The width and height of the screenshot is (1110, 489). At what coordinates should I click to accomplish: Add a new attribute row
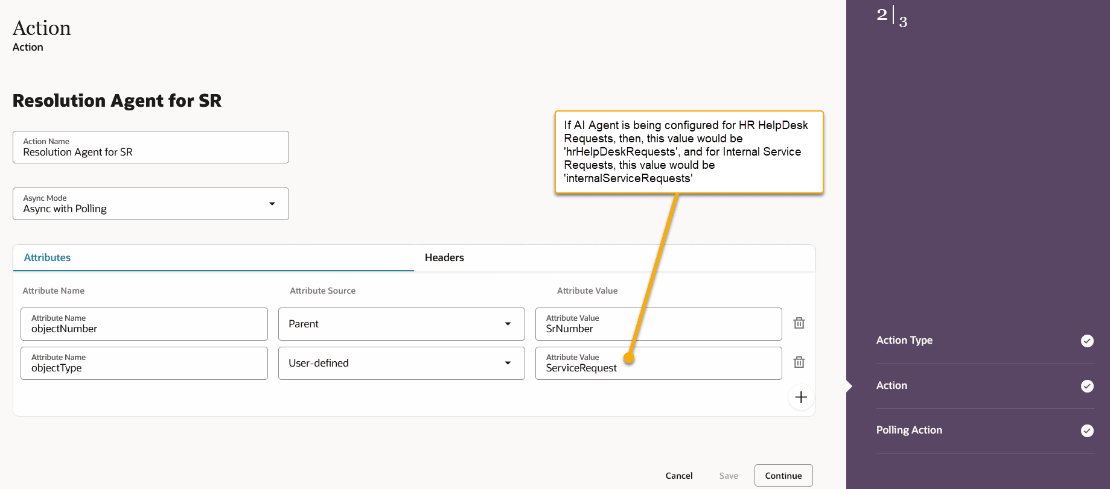[x=801, y=397]
